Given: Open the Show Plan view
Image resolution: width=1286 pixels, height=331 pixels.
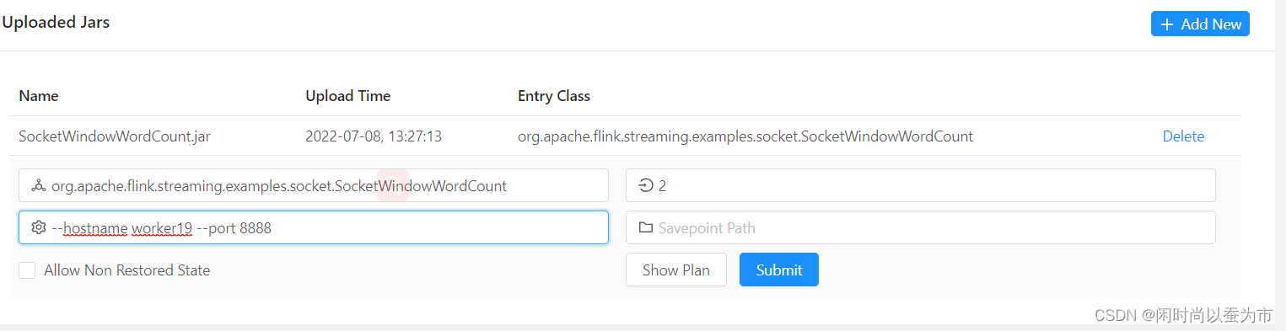Looking at the screenshot, I should point(676,270).
